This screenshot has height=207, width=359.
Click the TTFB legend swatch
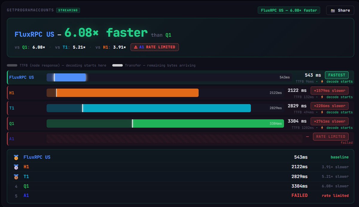tap(12, 65)
